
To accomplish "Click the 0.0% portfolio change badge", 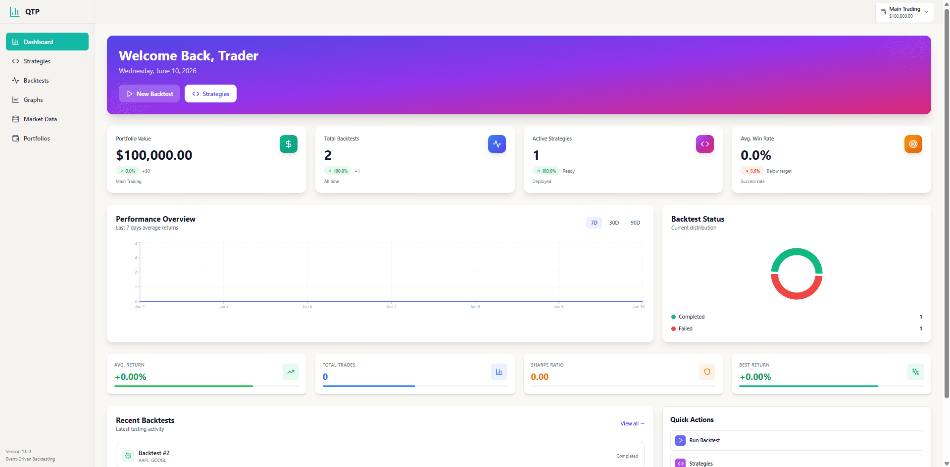I will 128,171.
